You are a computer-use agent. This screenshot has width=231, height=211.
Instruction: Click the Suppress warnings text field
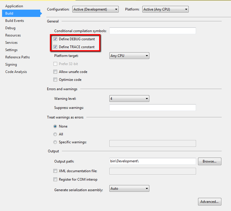point(153,107)
